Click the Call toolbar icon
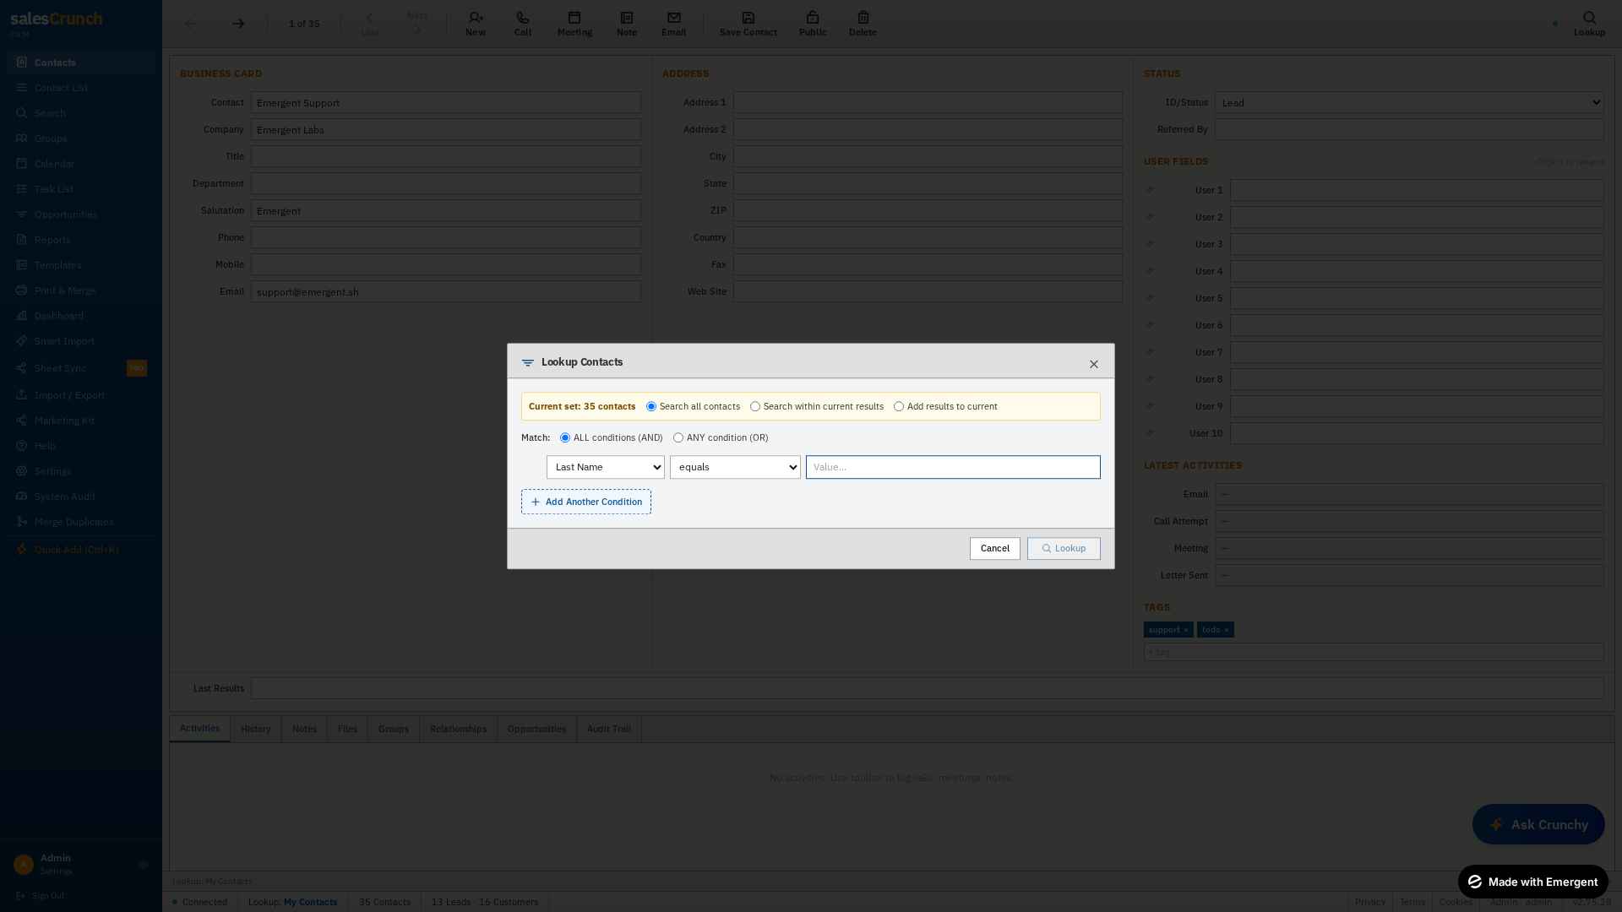The image size is (1622, 912). [523, 24]
